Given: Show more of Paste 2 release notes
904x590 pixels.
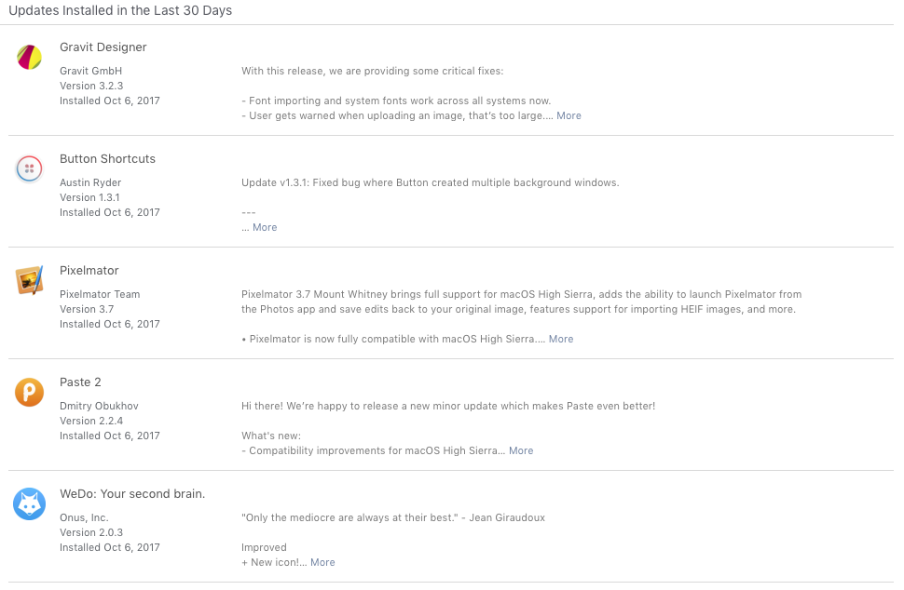Looking at the screenshot, I should tap(521, 450).
